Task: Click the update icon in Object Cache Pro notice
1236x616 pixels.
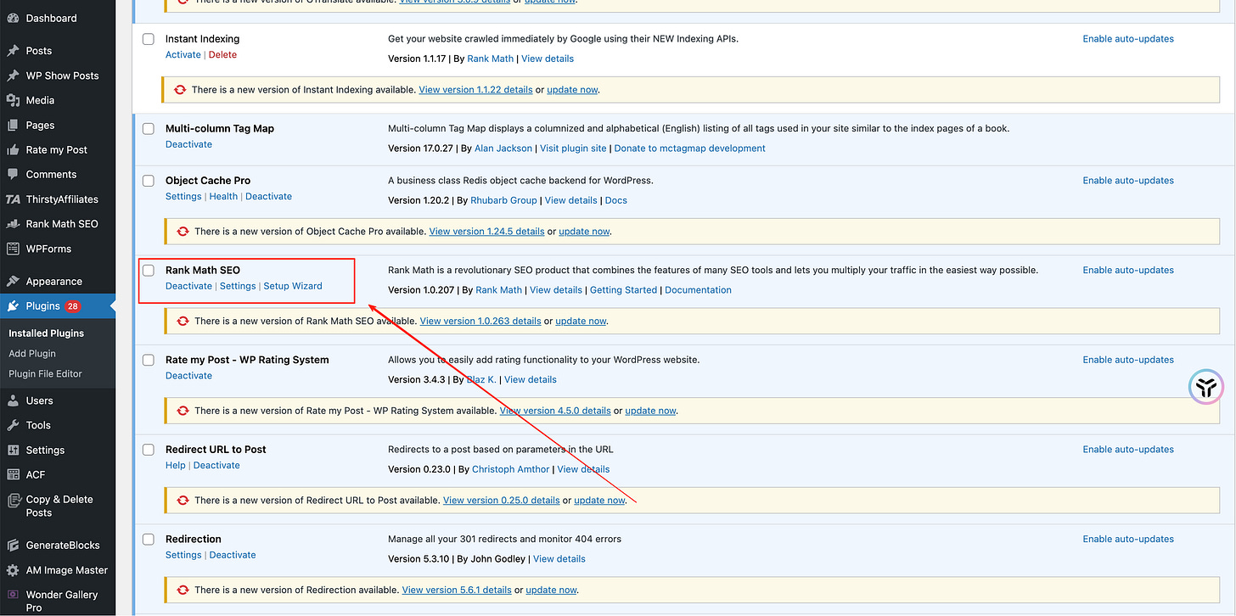Action: 182,231
